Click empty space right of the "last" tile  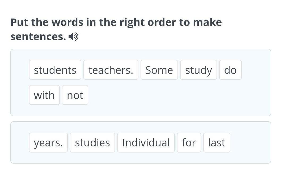pos(250,143)
